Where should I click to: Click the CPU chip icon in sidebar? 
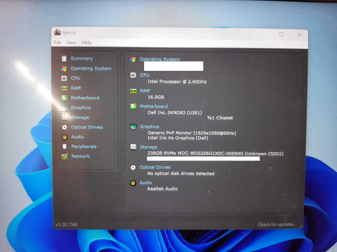[64, 78]
